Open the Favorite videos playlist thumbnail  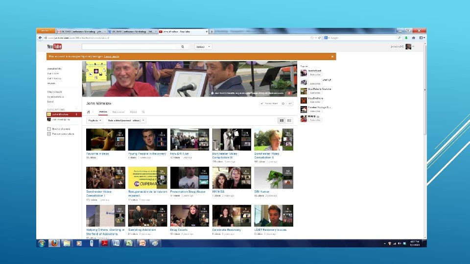click(106, 139)
